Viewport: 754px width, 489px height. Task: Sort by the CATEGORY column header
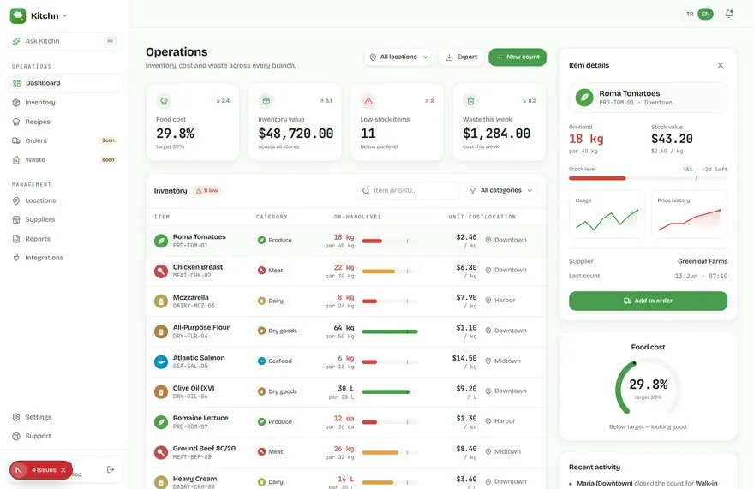click(x=272, y=217)
